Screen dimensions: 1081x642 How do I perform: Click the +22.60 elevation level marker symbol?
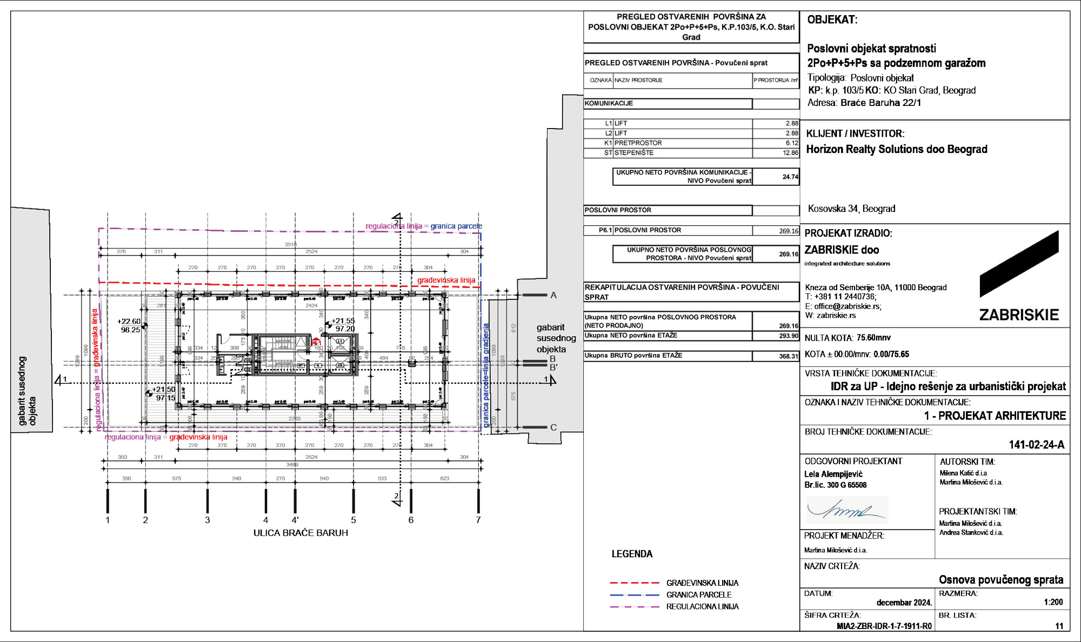(x=144, y=325)
